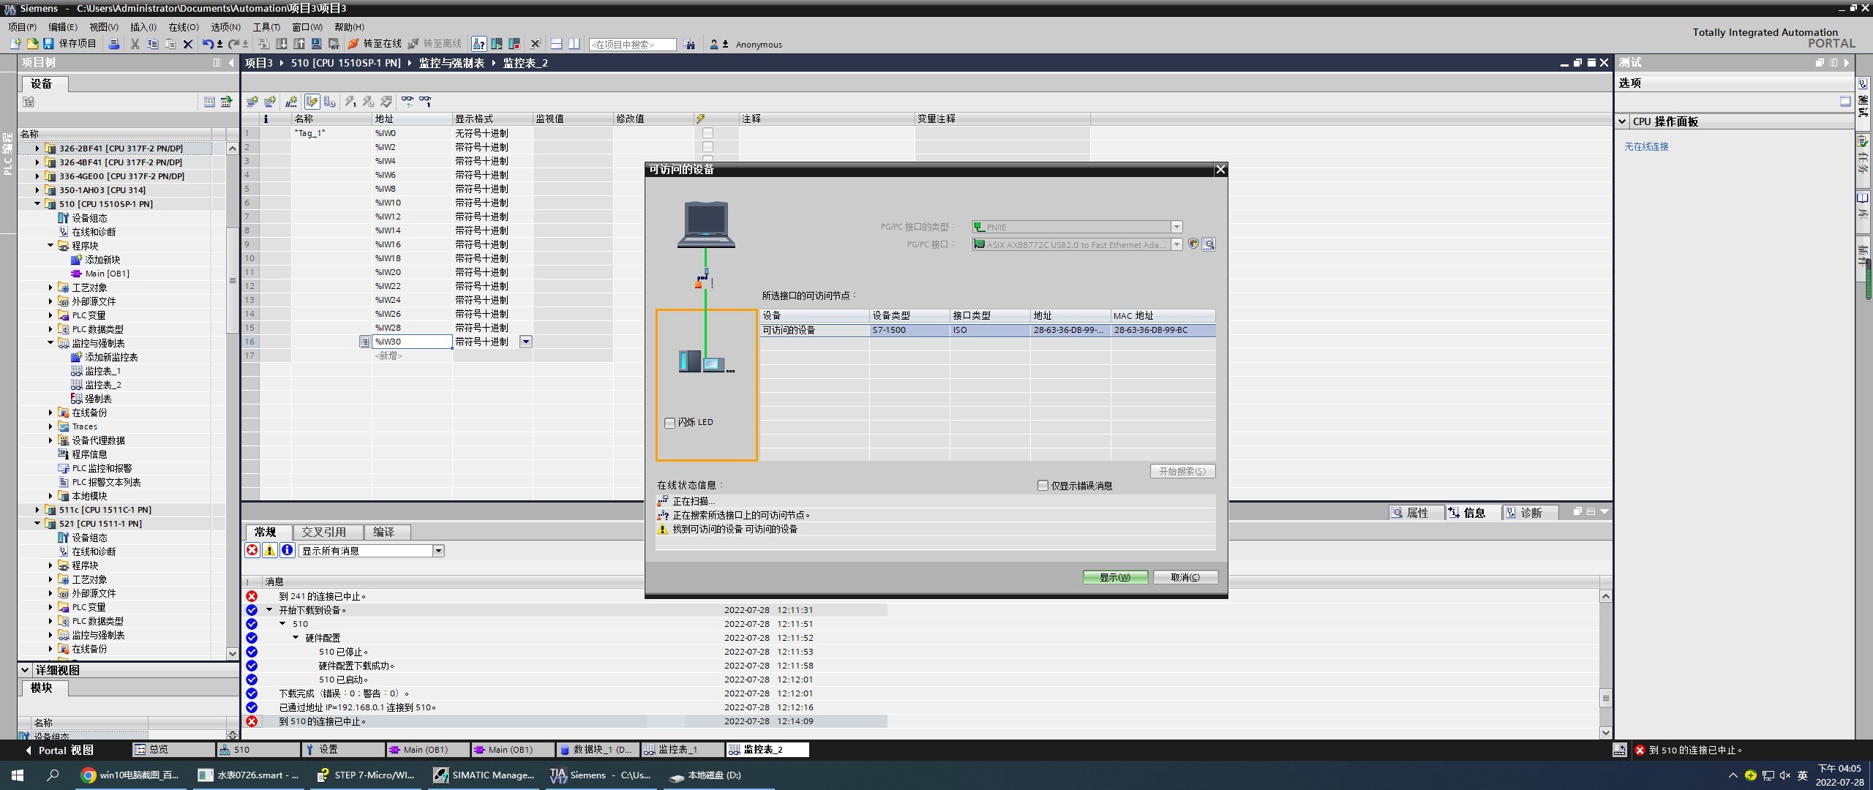Click the 取消(C) cancel button
The height and width of the screenshot is (790, 1873).
point(1185,577)
